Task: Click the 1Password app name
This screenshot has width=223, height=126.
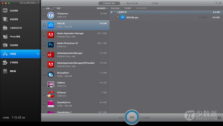Action: (62, 14)
